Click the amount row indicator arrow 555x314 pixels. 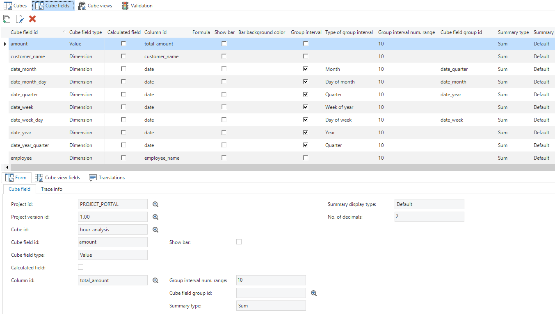tap(5, 44)
